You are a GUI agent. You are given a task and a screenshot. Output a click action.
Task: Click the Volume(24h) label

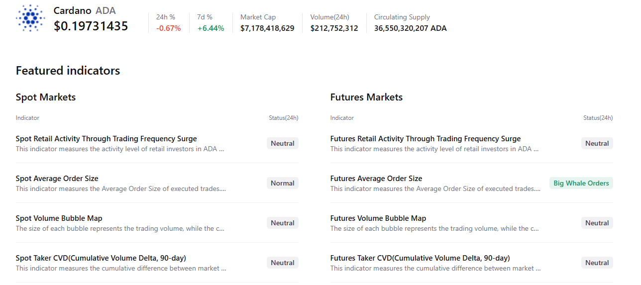click(x=329, y=17)
